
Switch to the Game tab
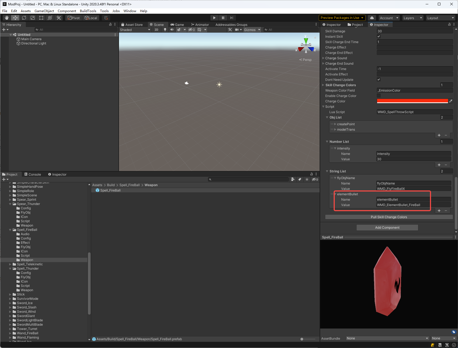coord(177,25)
